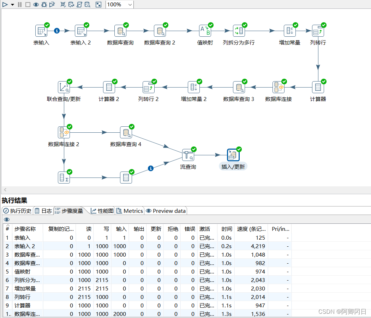
Task: Click the Replay transformation icon
Action: 52,5
